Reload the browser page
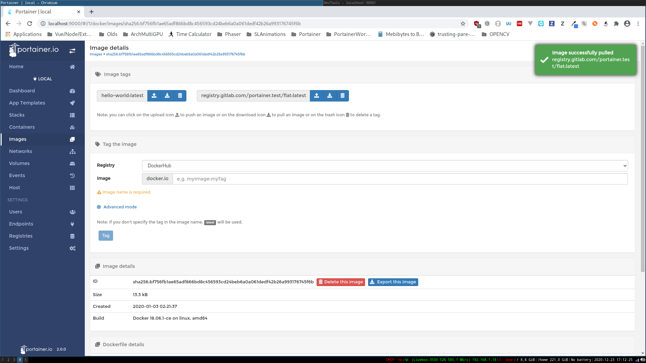 pos(30,24)
